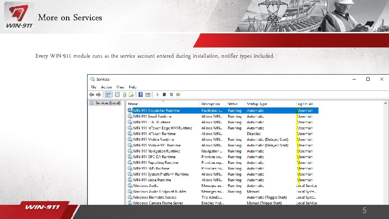Click the gear icon of WIN-911 Voice Runtime

130,180
